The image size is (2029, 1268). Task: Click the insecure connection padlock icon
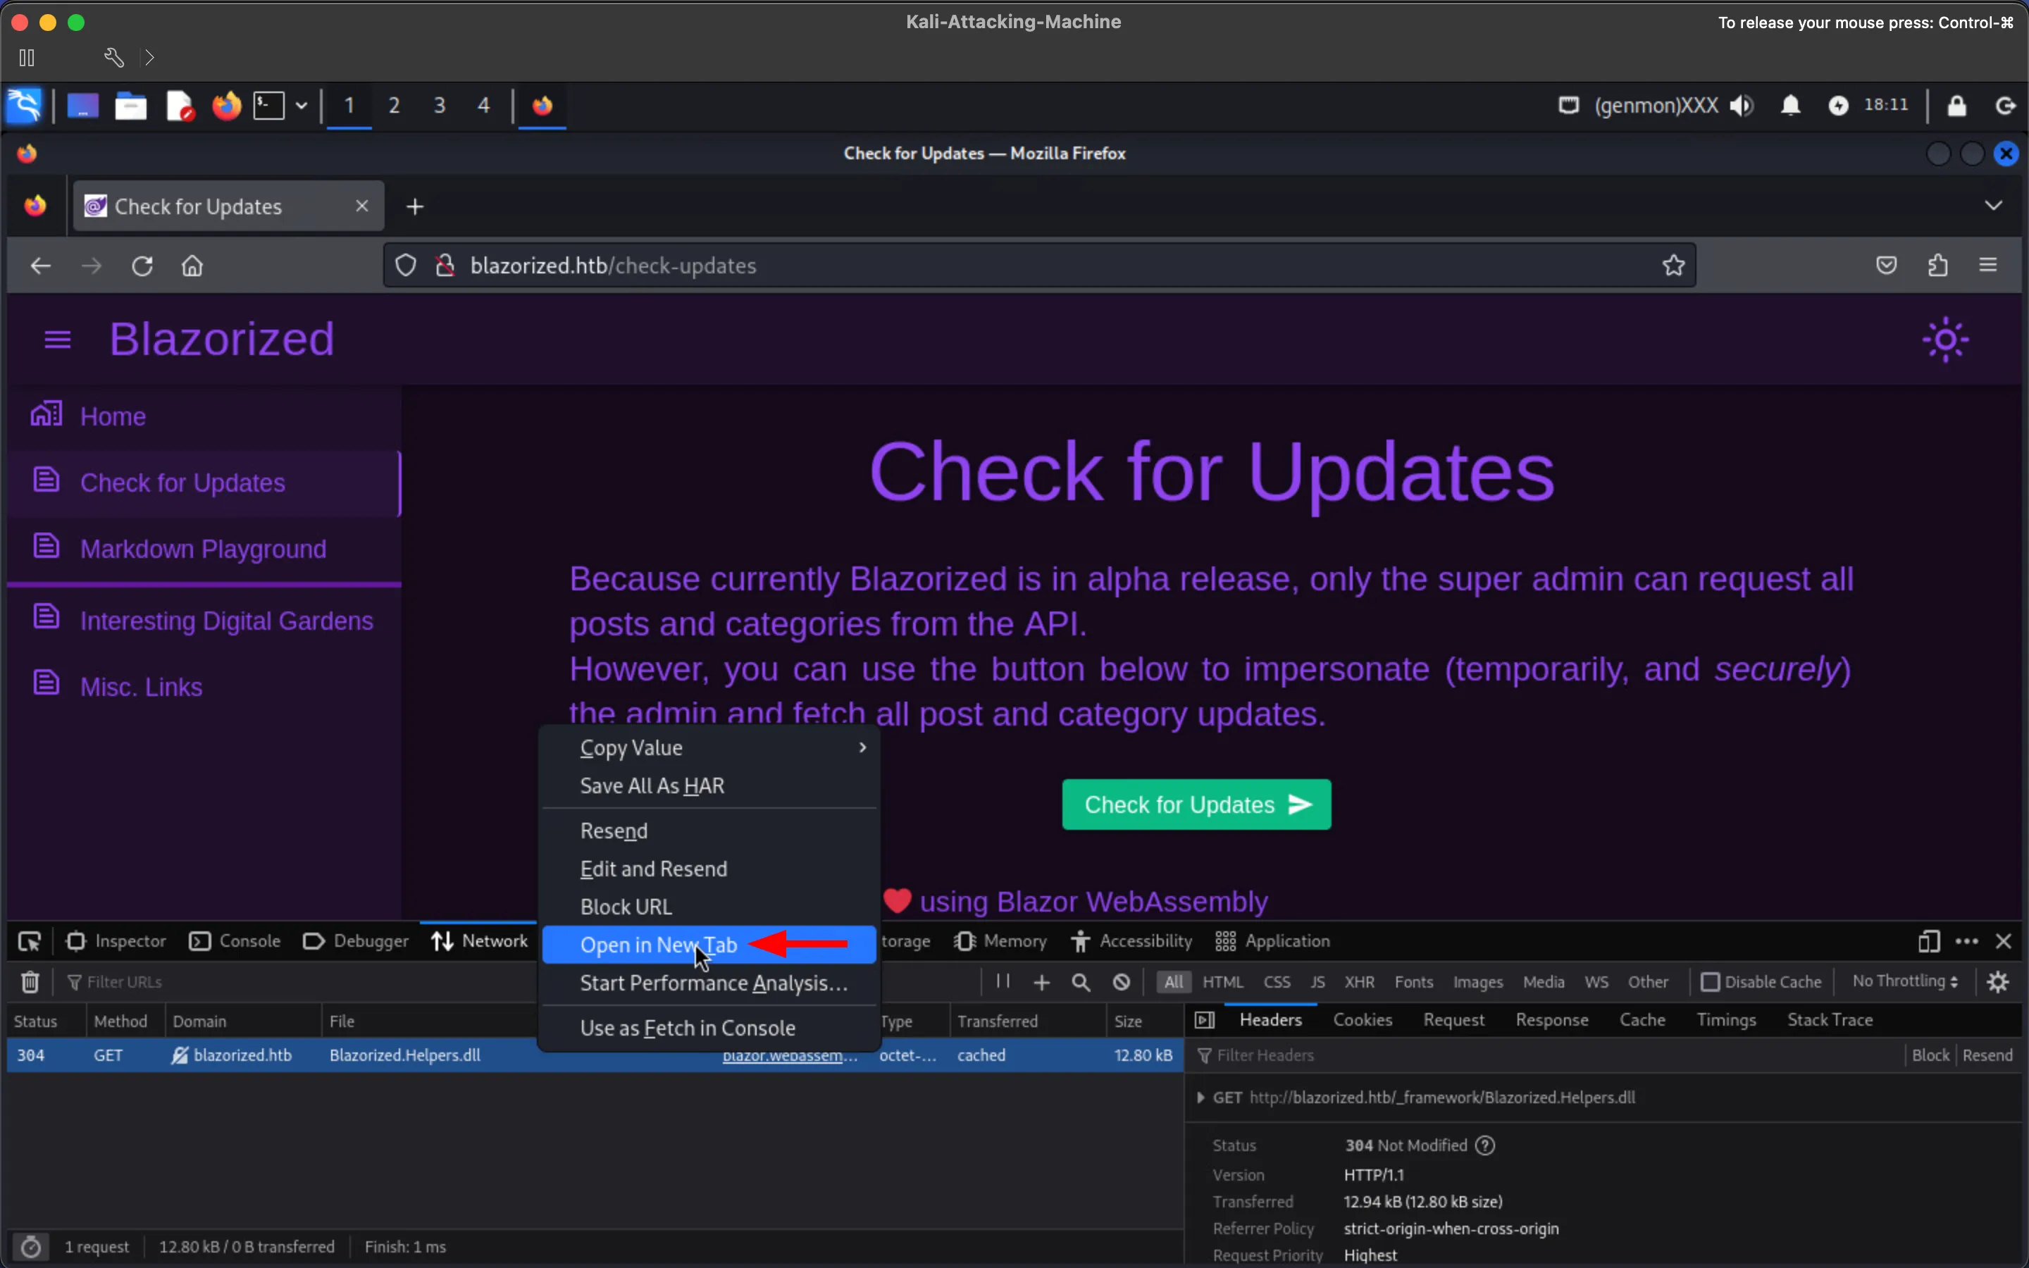tap(445, 265)
